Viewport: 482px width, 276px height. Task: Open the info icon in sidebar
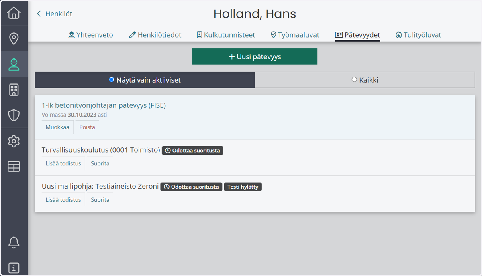click(x=14, y=268)
